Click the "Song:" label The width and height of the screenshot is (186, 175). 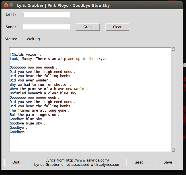coord(11,27)
